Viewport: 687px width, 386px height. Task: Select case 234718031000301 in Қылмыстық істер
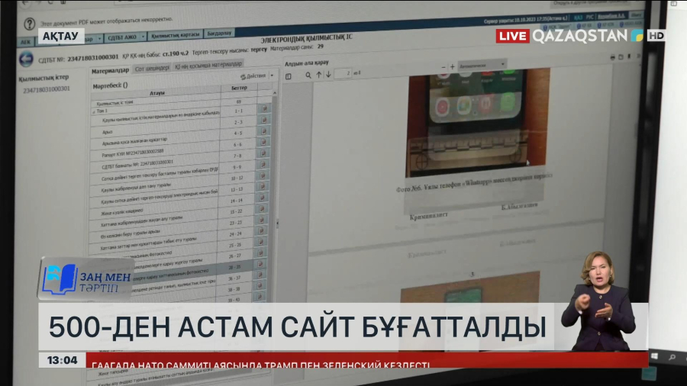[47, 89]
